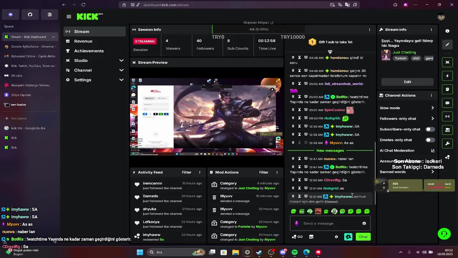The image size is (458, 258).
Task: Open emoji picker in message box
Action: (x=364, y=223)
